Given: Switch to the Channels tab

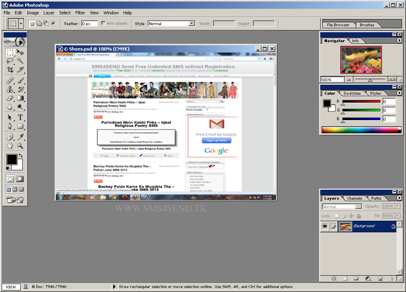Looking at the screenshot, I should tap(355, 198).
